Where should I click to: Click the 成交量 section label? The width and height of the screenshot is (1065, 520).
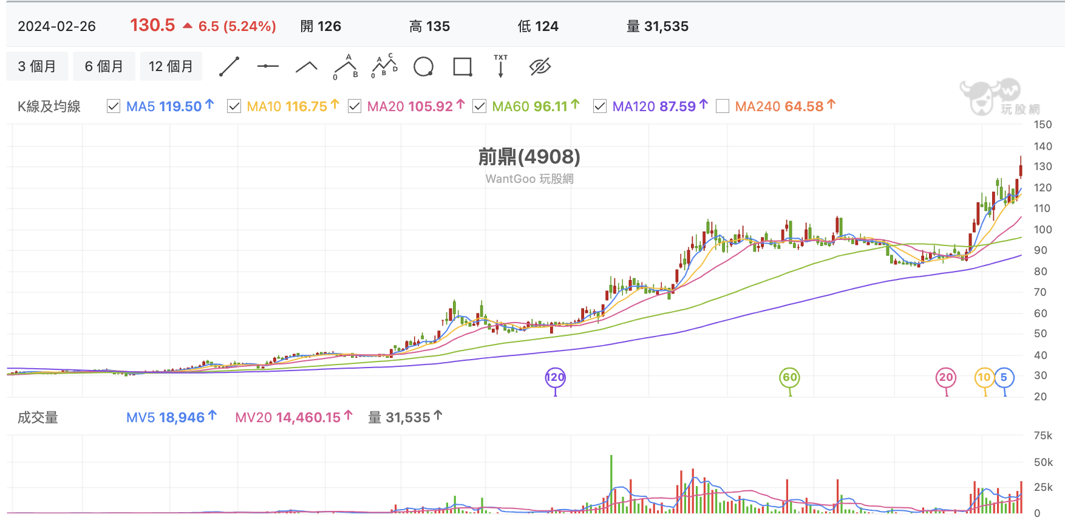(x=38, y=417)
